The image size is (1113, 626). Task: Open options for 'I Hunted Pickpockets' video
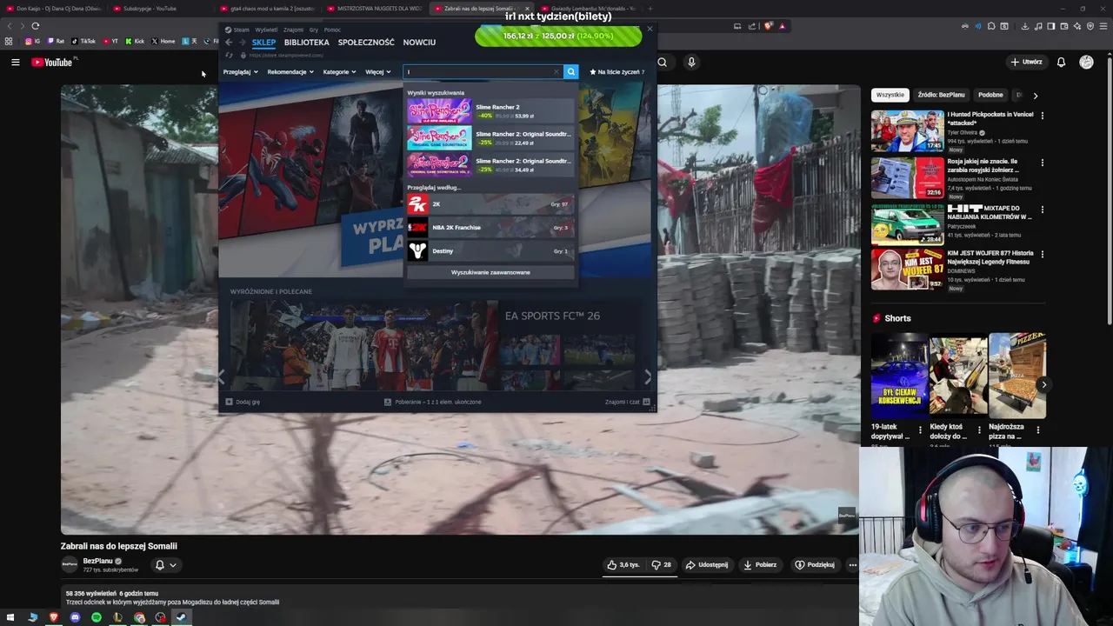(x=1042, y=115)
